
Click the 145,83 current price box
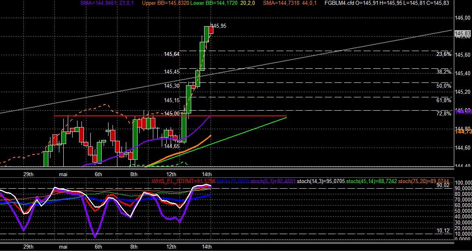[x=463, y=33]
